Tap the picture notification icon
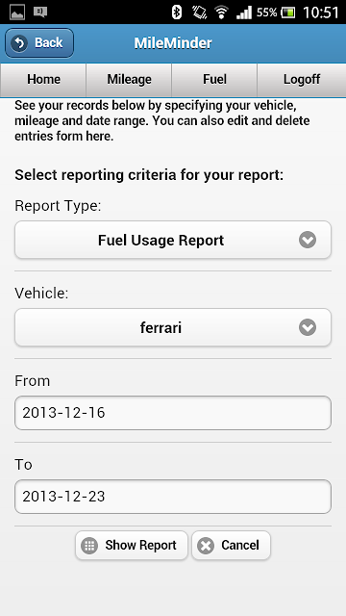346x616 pixels. 17,13
